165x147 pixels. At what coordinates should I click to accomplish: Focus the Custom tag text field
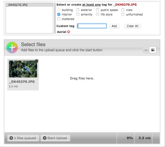coord(92,26)
